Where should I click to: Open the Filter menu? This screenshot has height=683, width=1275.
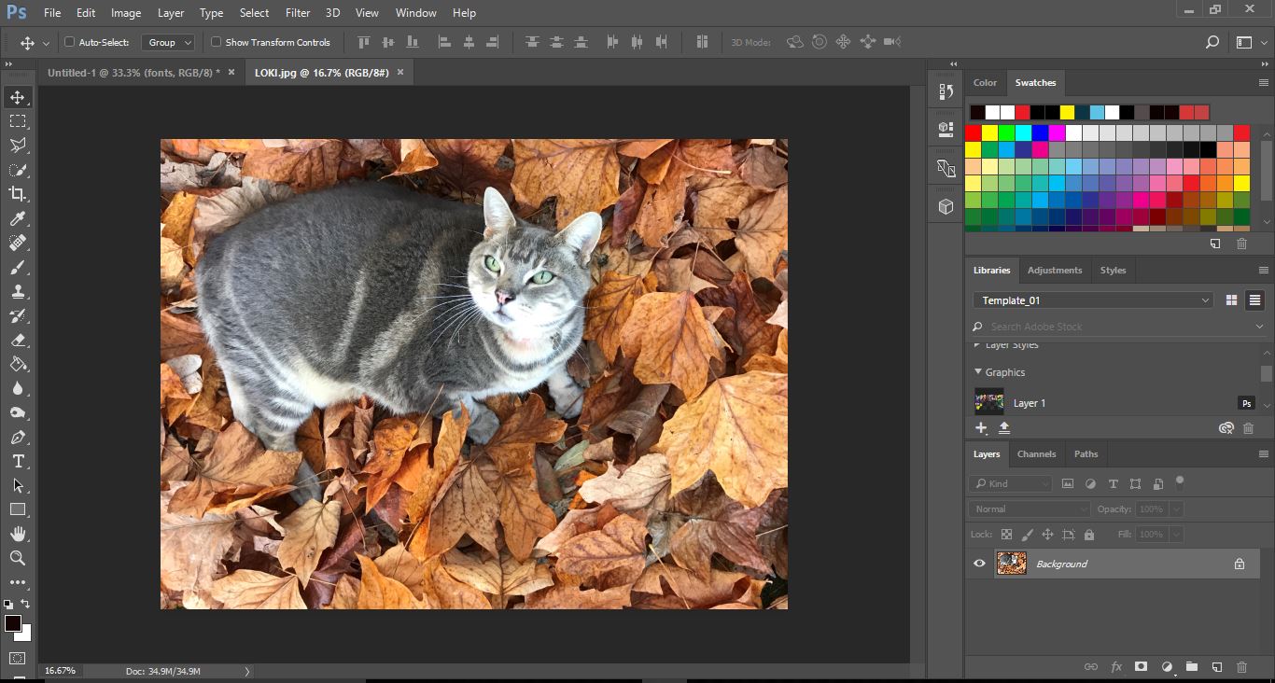click(x=298, y=13)
